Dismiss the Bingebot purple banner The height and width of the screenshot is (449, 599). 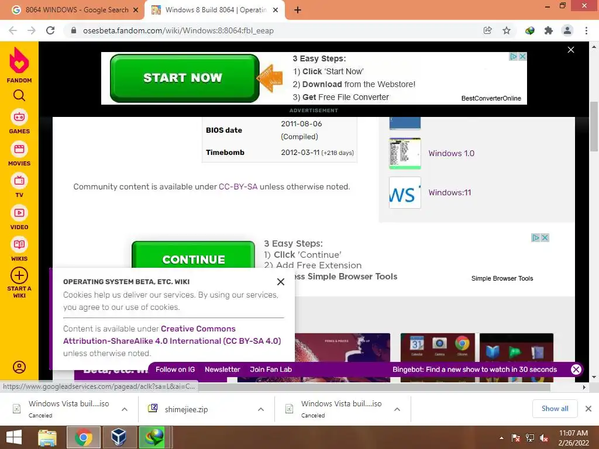576,369
